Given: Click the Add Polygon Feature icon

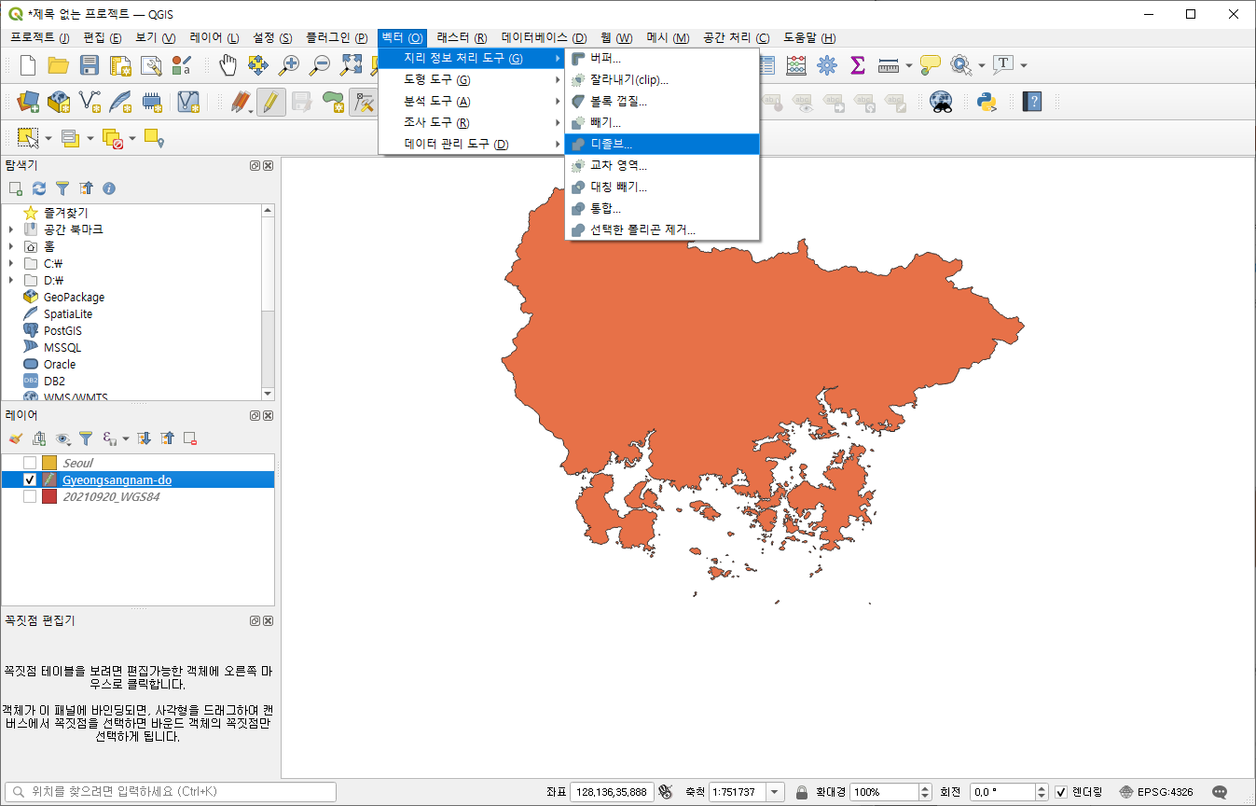Looking at the screenshot, I should pos(333,101).
